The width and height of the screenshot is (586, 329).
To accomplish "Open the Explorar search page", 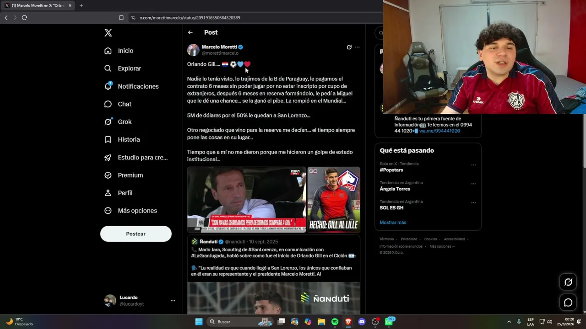I will pos(123,69).
